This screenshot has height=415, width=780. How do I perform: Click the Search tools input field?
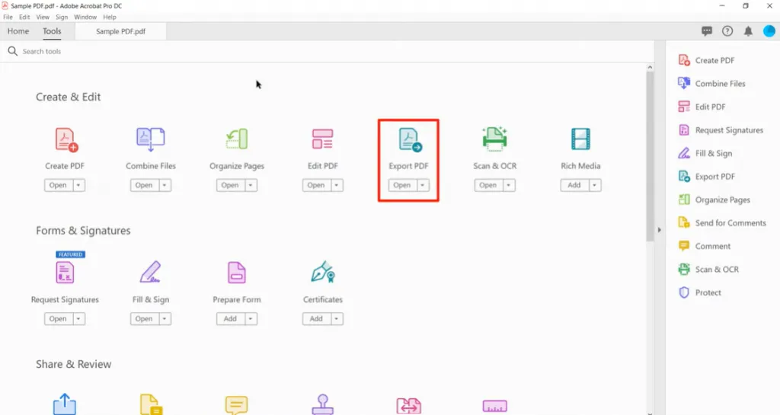point(328,51)
